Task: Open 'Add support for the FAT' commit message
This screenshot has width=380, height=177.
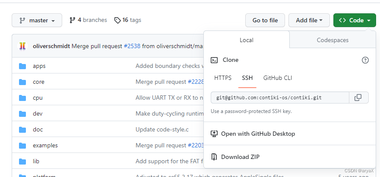Action: pos(170,162)
